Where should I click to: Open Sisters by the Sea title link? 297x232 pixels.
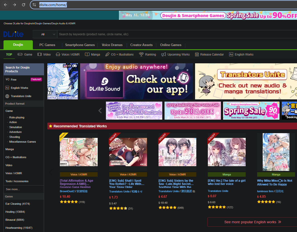click(x=176, y=184)
